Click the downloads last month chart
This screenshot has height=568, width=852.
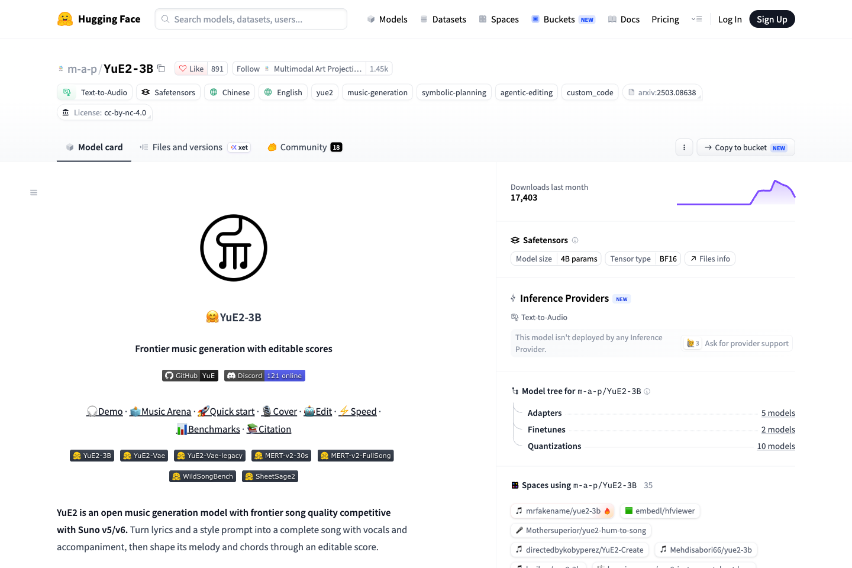tap(736, 192)
